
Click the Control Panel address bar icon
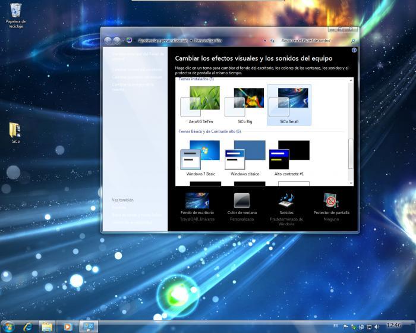click(129, 40)
